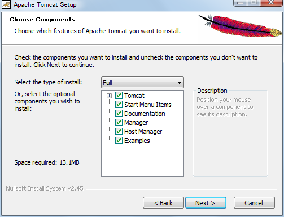Uncheck the Start Menu Items checkbox

coord(119,105)
